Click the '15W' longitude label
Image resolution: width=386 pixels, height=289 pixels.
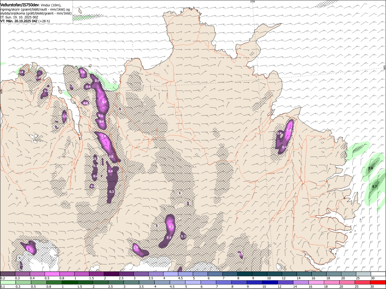tap(252, 2)
